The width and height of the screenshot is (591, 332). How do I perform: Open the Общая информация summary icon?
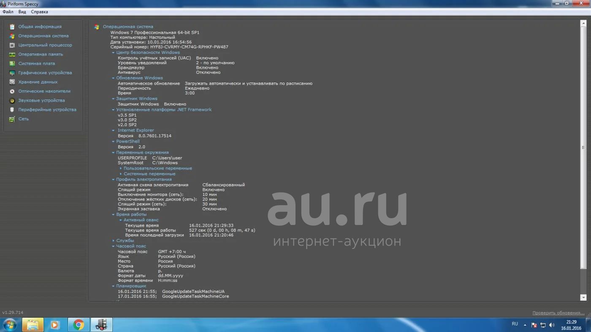[x=12, y=27]
